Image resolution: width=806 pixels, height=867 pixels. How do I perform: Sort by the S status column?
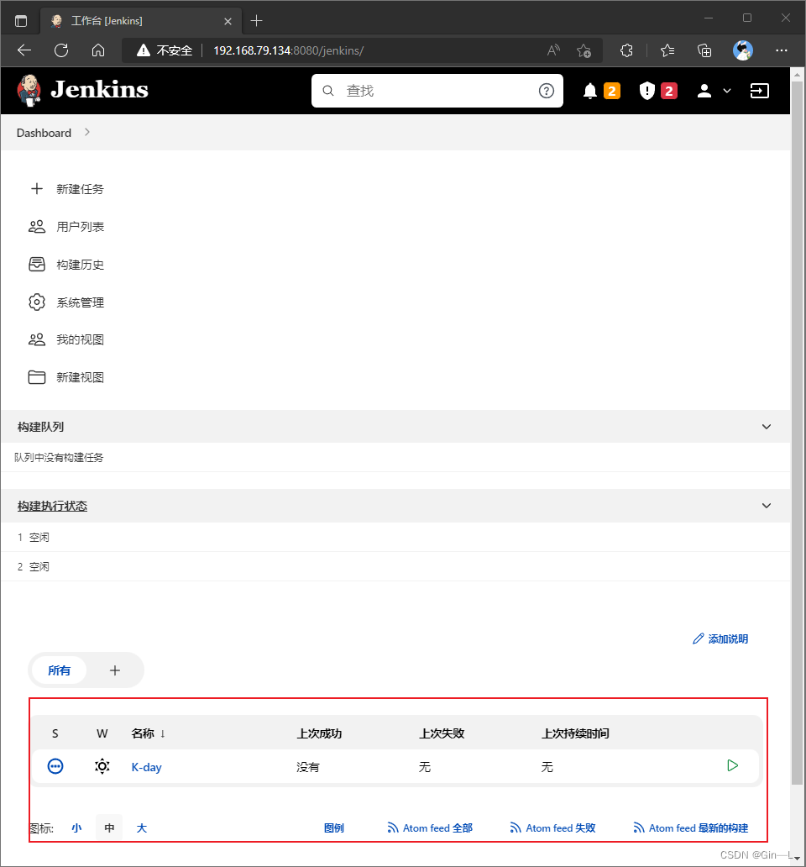pos(55,733)
